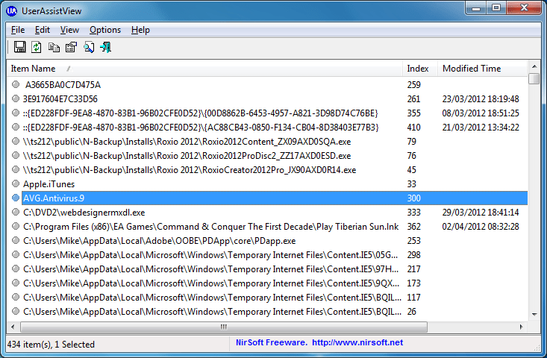Sort by the Index column header

[x=420, y=69]
